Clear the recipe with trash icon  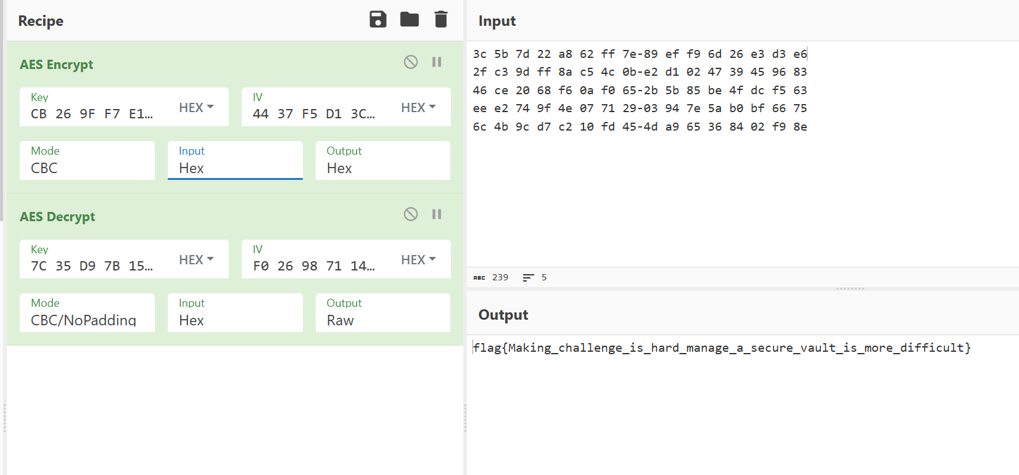point(440,20)
